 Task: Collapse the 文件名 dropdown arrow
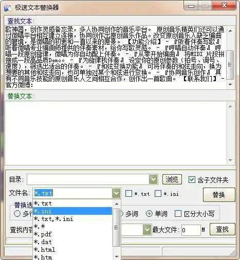click(x=116, y=193)
